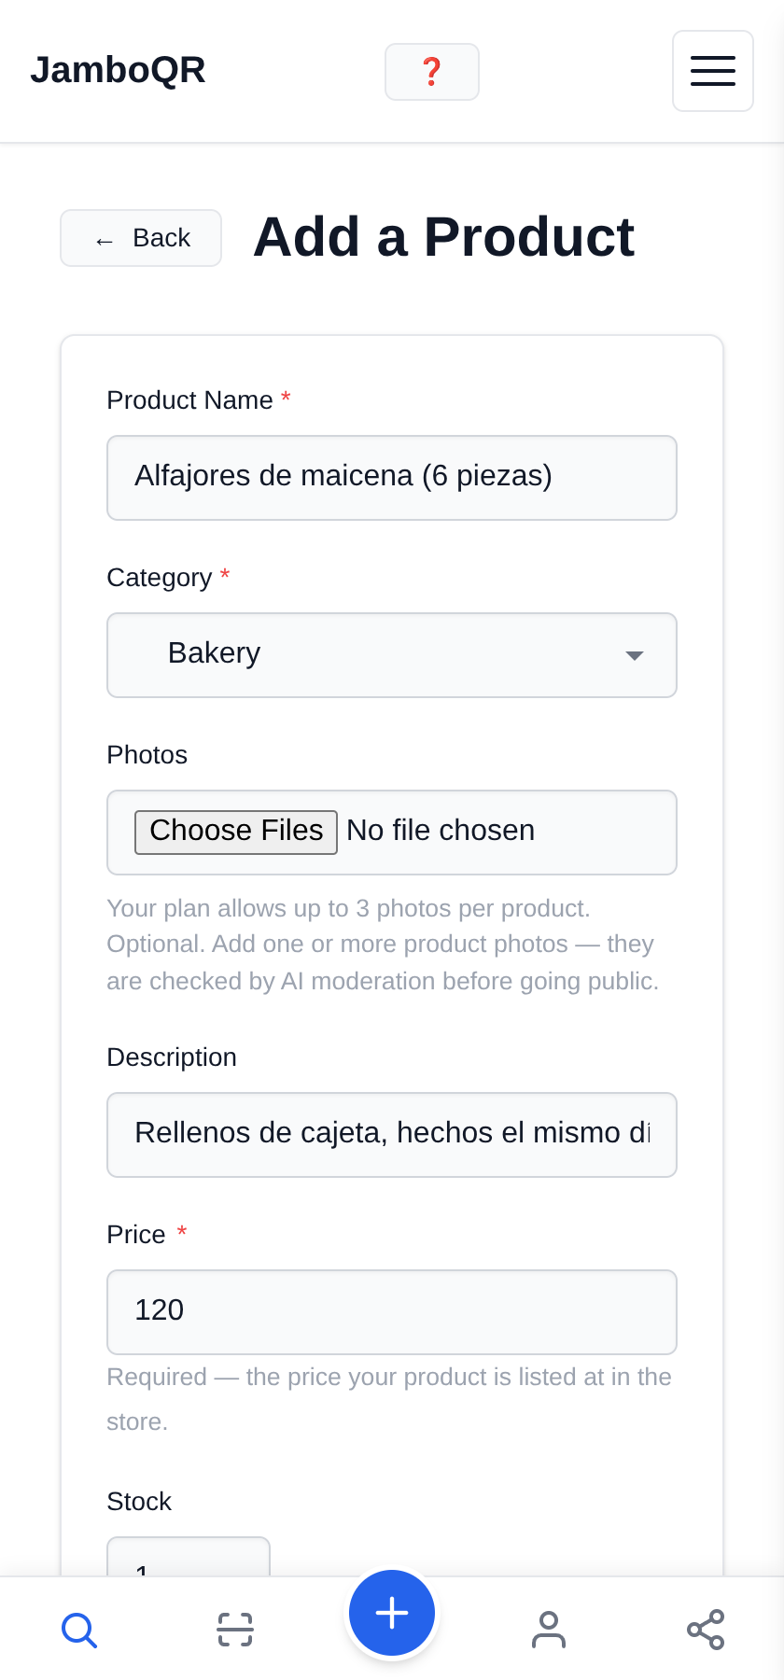Click the Choose Files button
This screenshot has width=784, height=1680.
236,832
